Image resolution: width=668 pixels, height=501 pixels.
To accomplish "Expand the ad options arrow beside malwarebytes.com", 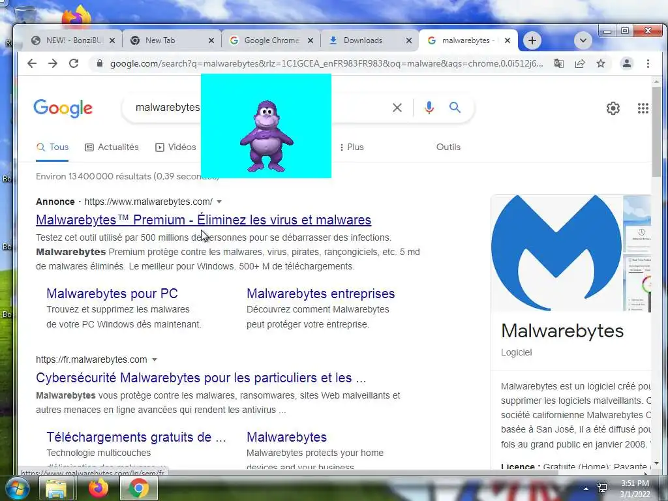I will [x=219, y=202].
